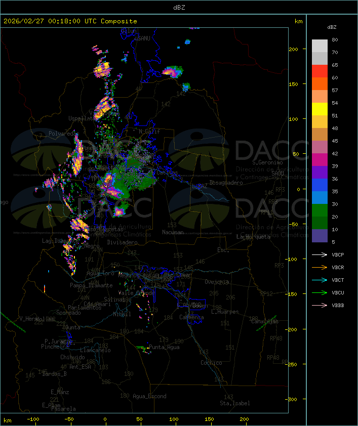Click the Pasarela place label
The height and width of the screenshot is (426, 358).
(x=63, y=409)
